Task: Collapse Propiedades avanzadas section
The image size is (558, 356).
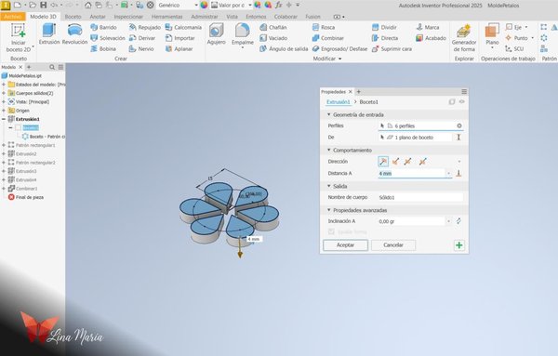Action: click(x=329, y=210)
